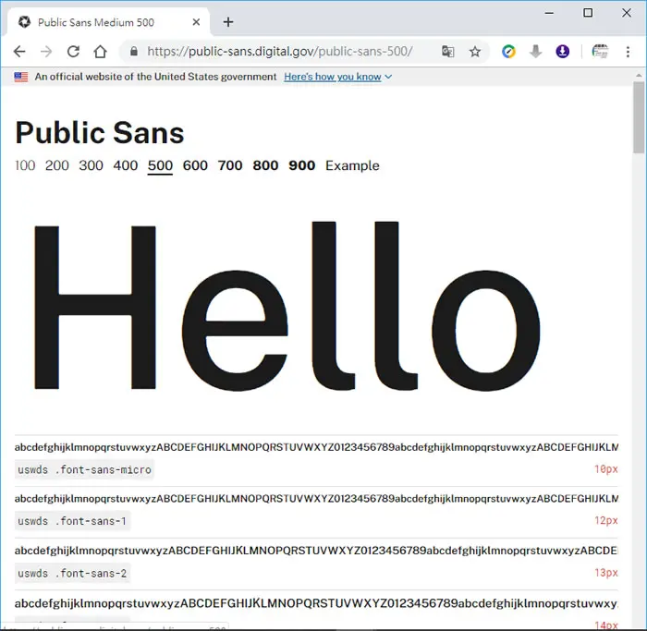Click the address bar URL field
This screenshot has width=647, height=631.
pos(280,52)
